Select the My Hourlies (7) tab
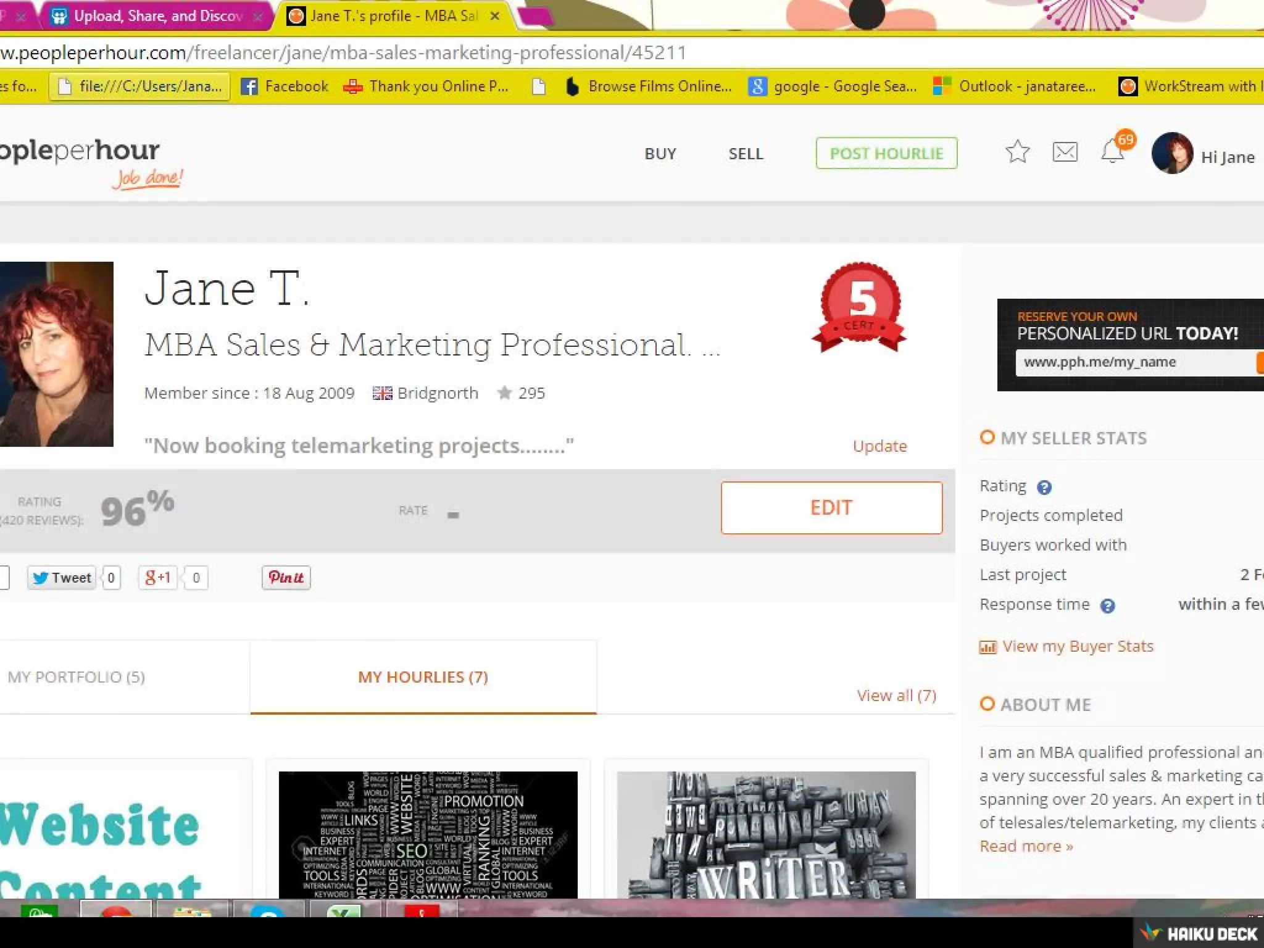 [423, 677]
